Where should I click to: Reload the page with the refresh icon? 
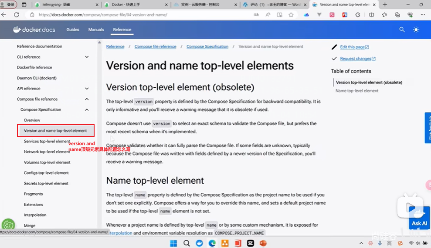coord(17,15)
